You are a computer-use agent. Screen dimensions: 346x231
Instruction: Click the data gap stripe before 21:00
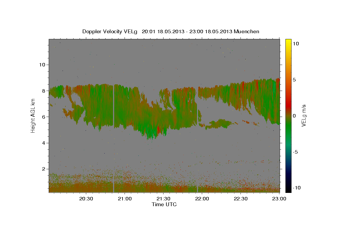tap(114, 115)
